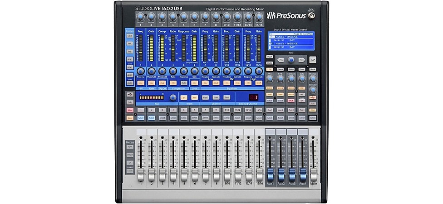443x204 pixels.
Task: Click the USB icon button under Monitor knob
Action: (312, 97)
